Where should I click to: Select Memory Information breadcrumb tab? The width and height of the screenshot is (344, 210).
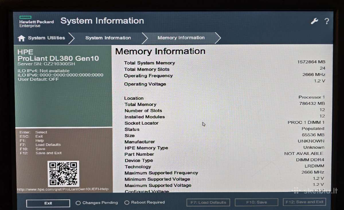pos(181,38)
